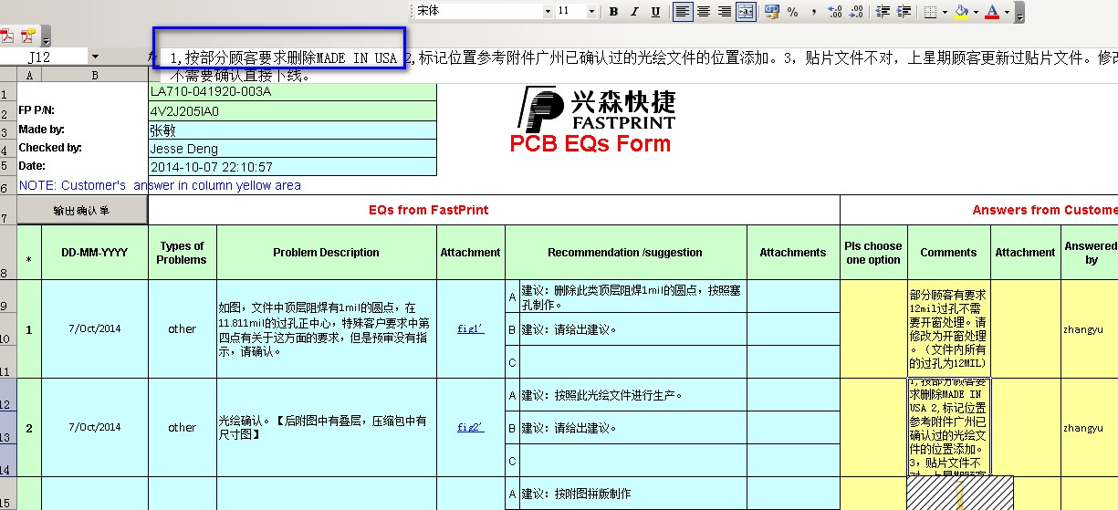Toggle italic formatting
1118x510 pixels.
(635, 12)
